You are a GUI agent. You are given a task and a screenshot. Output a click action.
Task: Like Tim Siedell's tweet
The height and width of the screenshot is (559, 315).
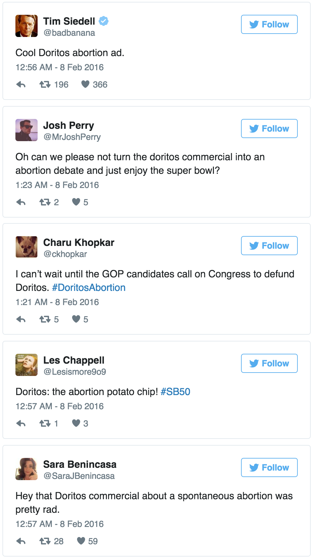(x=85, y=84)
